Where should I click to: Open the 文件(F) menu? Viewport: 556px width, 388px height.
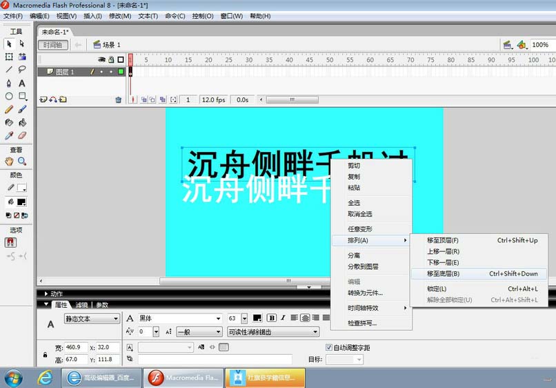coord(13,16)
